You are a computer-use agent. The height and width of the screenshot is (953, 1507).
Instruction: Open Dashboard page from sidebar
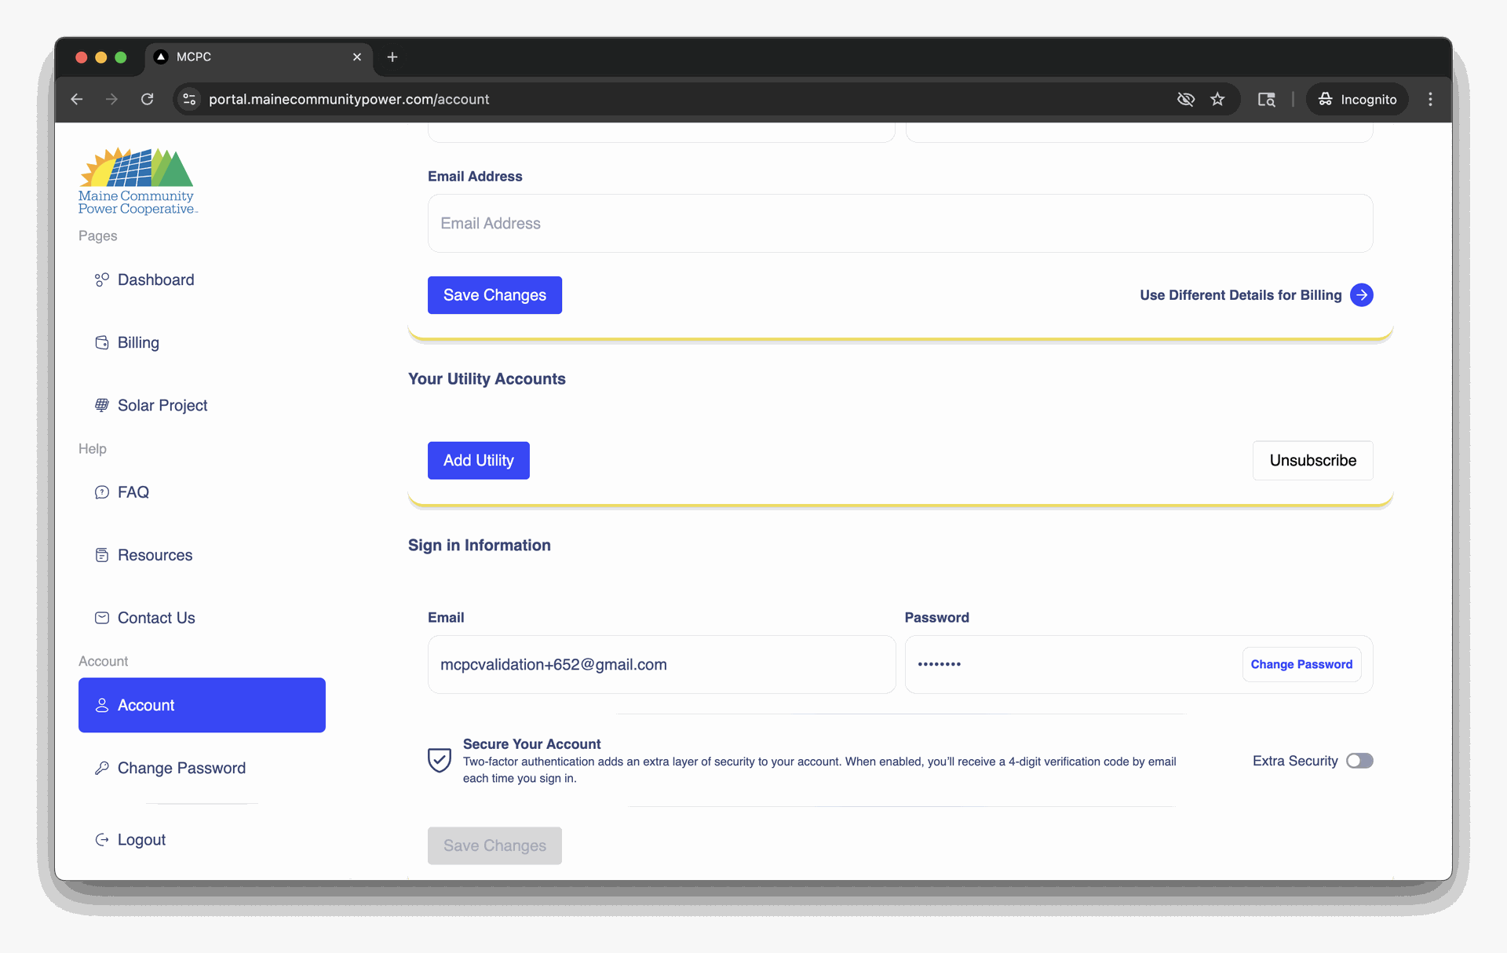point(156,279)
